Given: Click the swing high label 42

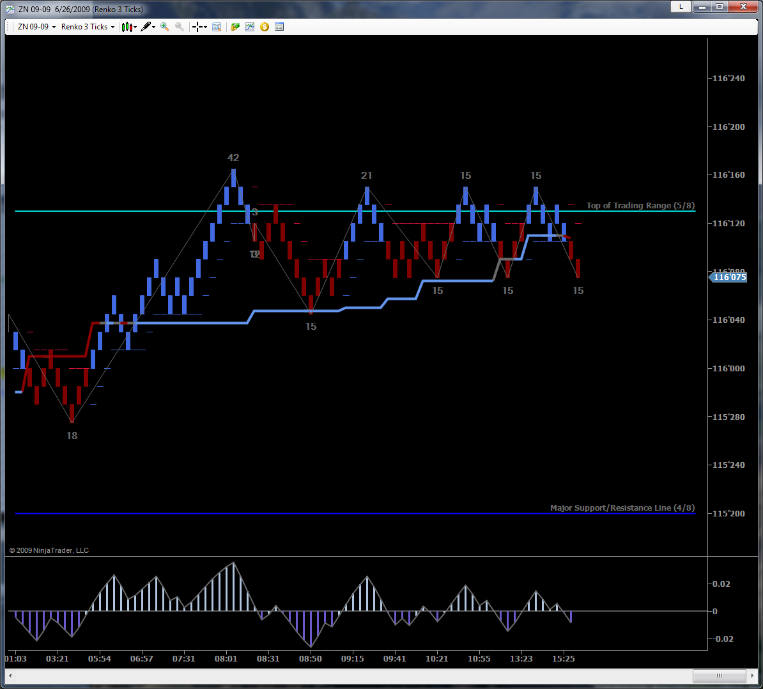Looking at the screenshot, I should [x=234, y=158].
